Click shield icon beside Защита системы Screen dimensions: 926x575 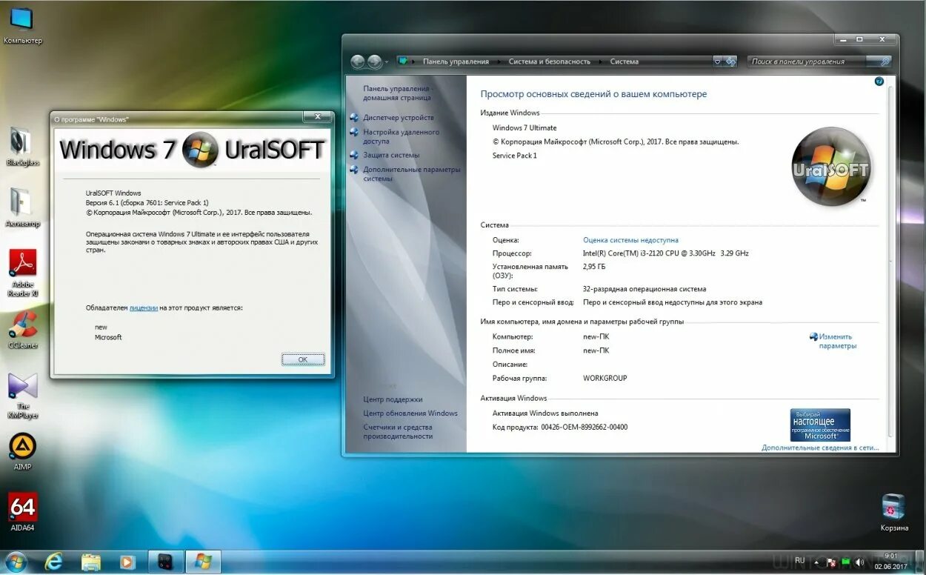[x=355, y=155]
